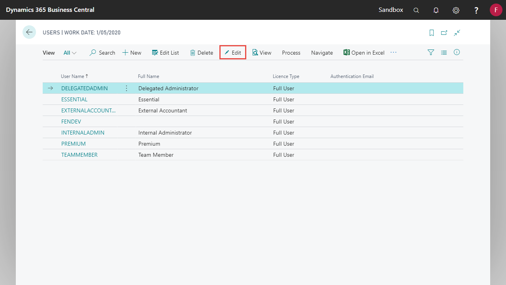Click Full User in the PREMIUM row
This screenshot has width=506, height=285.
pos(284,144)
